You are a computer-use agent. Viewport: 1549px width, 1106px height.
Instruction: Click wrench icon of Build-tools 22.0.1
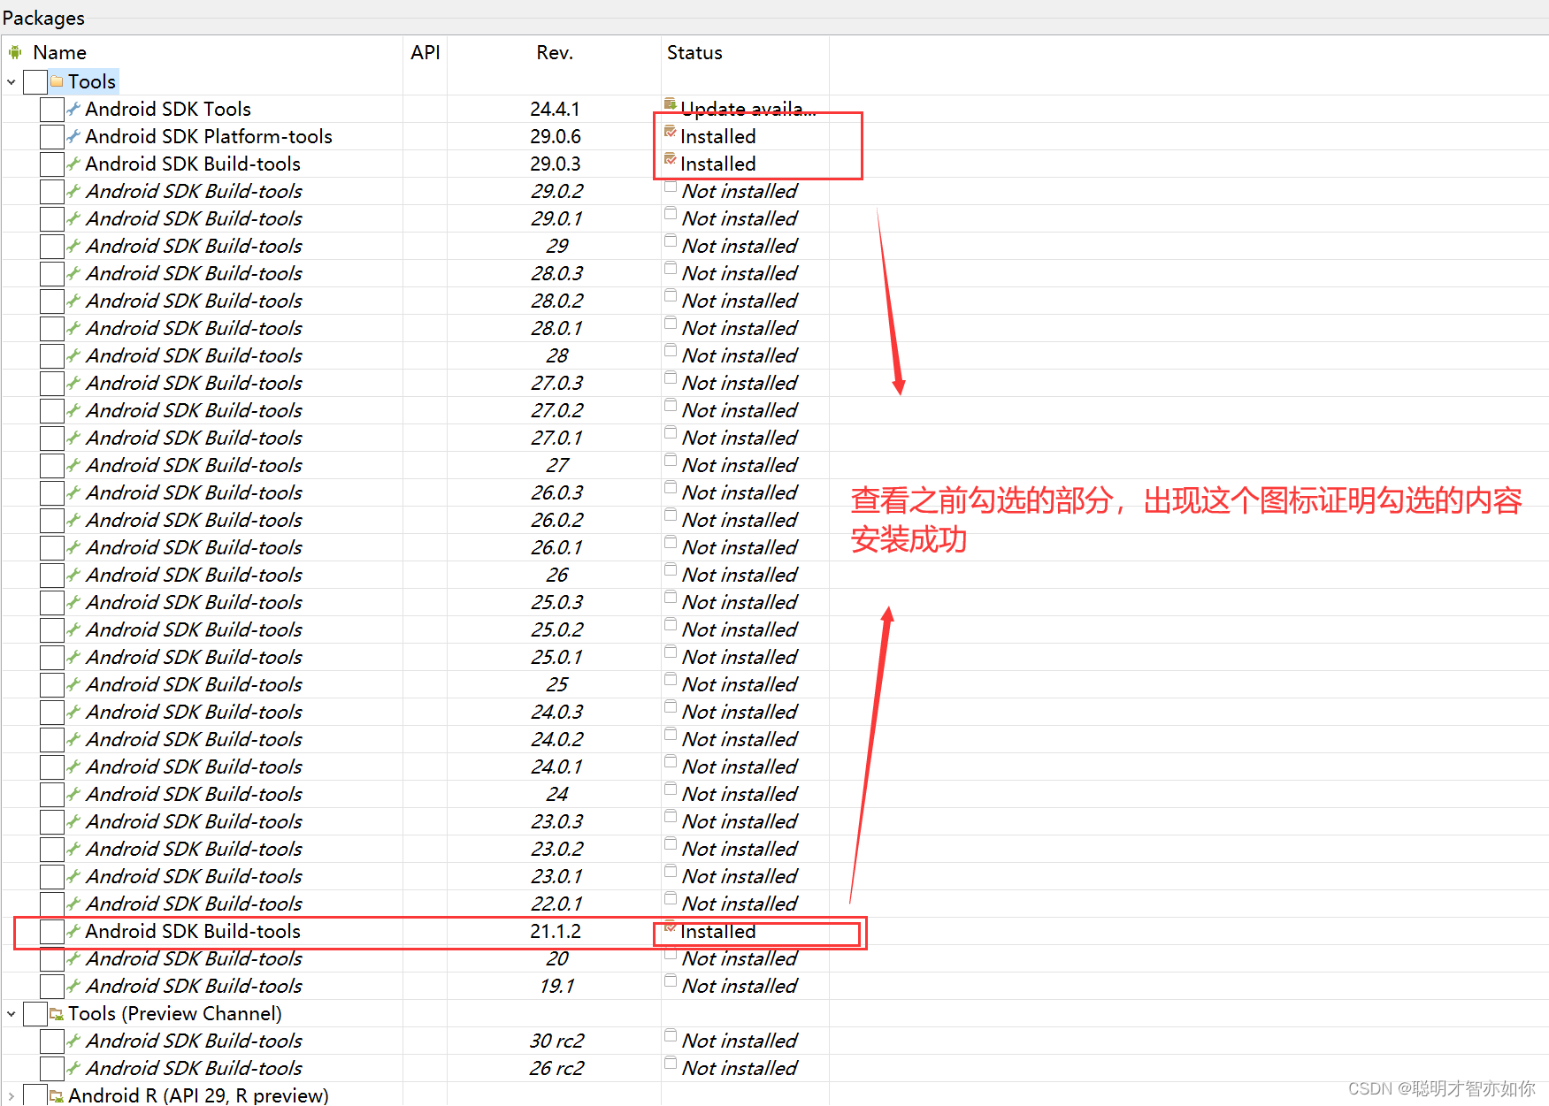point(74,904)
